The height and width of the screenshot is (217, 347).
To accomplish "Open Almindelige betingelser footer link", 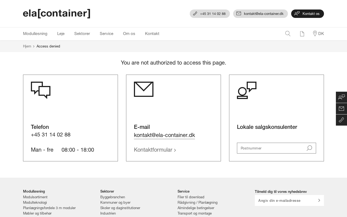I will (196, 208).
